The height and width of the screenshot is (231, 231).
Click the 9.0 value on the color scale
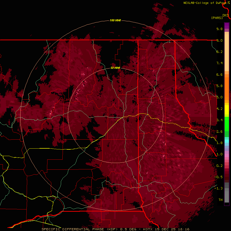tap(219, 40)
